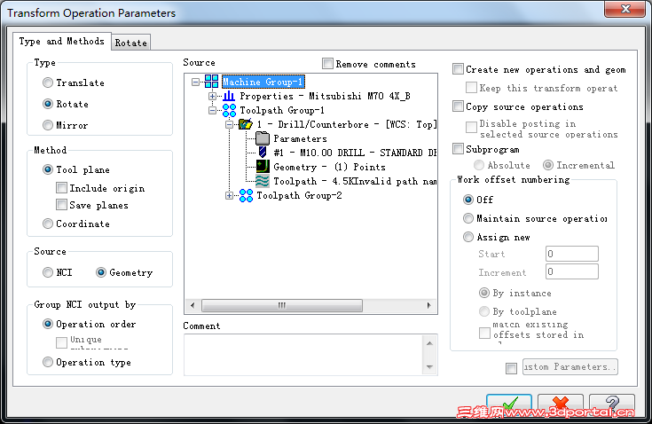Cancel with the red X button

[560, 404]
